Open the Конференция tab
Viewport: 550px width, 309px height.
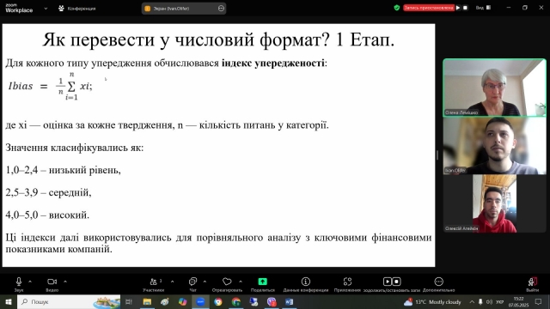click(77, 9)
